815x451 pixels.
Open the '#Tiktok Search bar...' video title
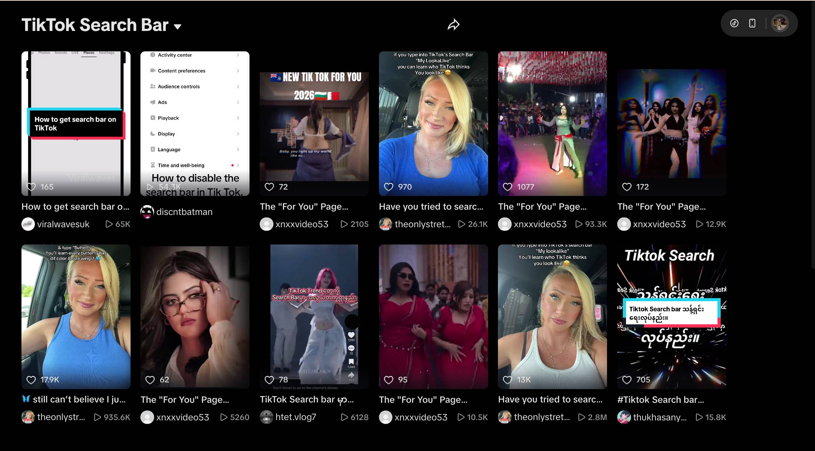(661, 400)
